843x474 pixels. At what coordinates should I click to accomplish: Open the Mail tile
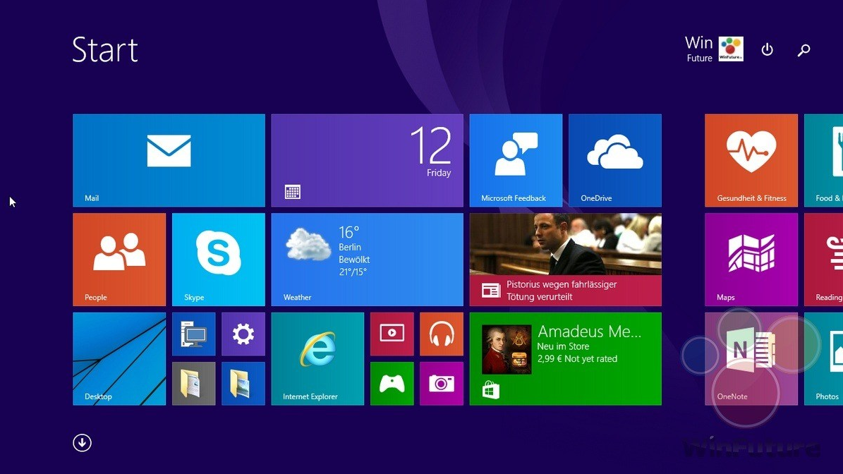(169, 160)
